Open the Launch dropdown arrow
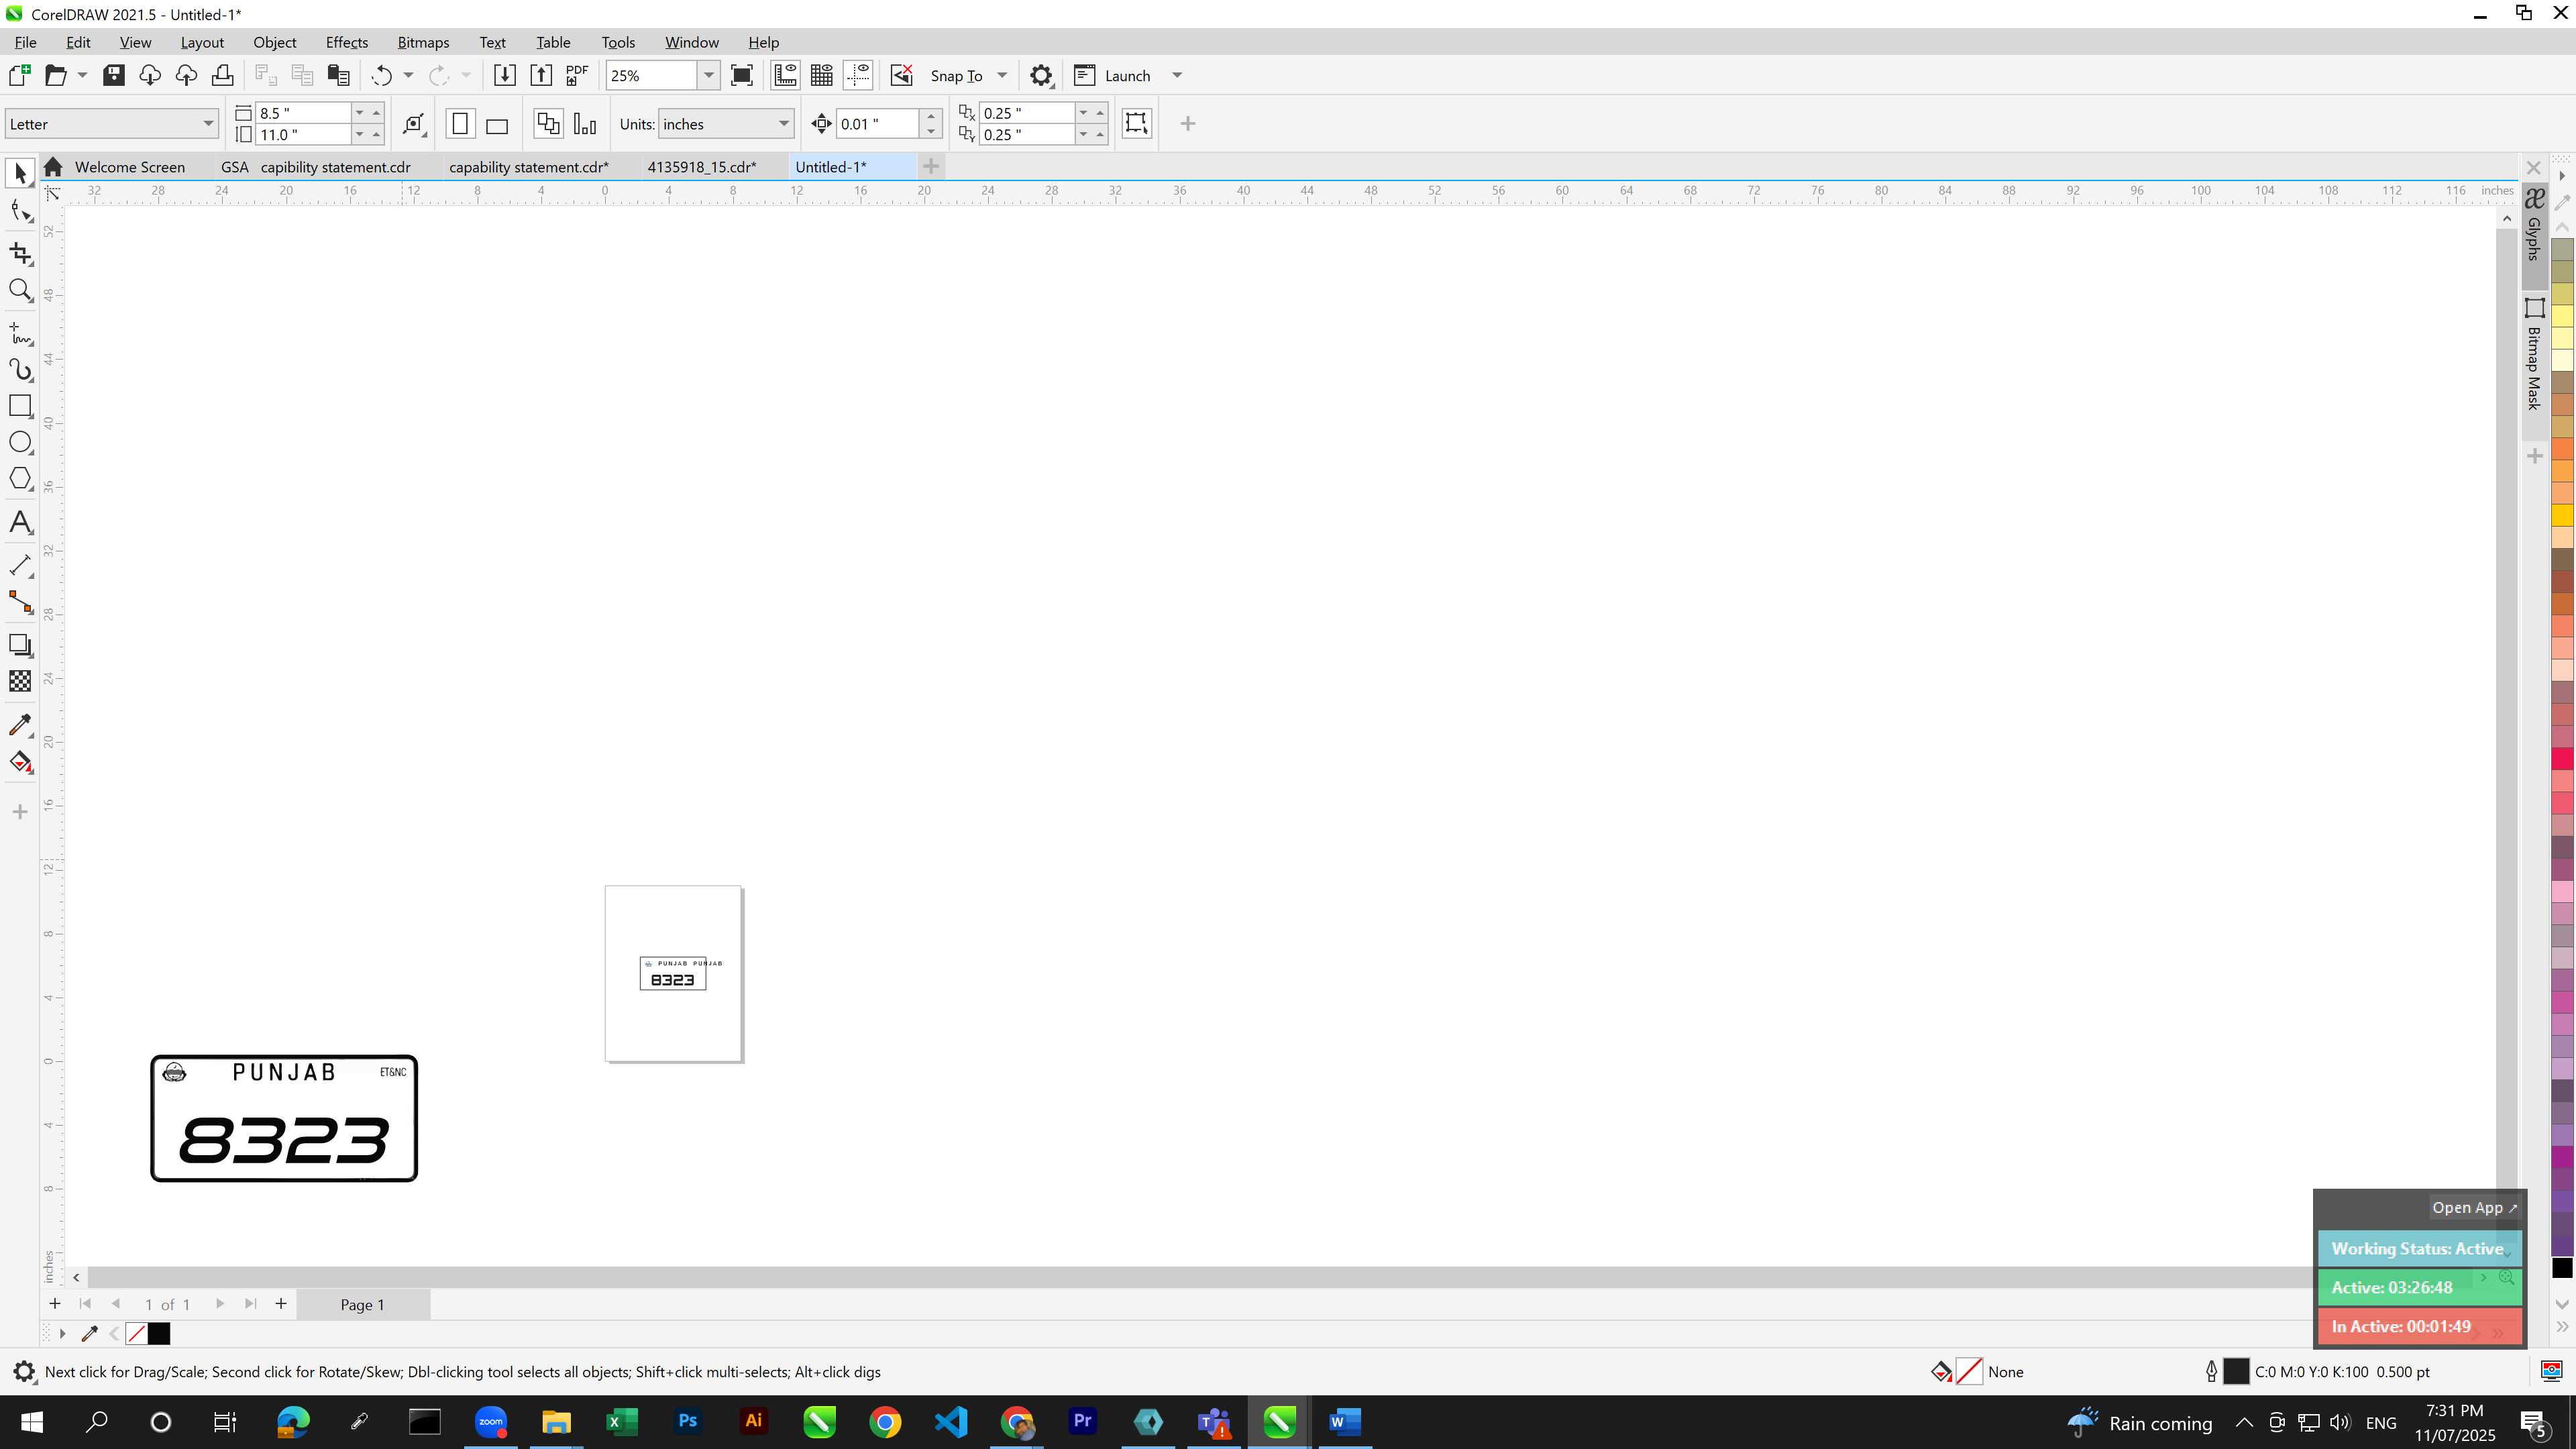This screenshot has height=1449, width=2576. click(1177, 75)
